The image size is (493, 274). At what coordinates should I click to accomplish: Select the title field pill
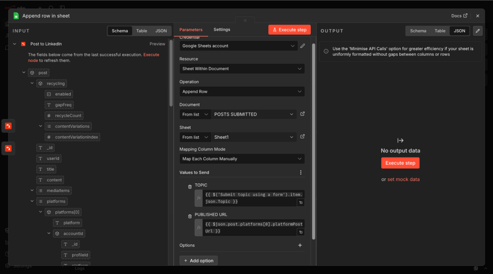click(46, 169)
